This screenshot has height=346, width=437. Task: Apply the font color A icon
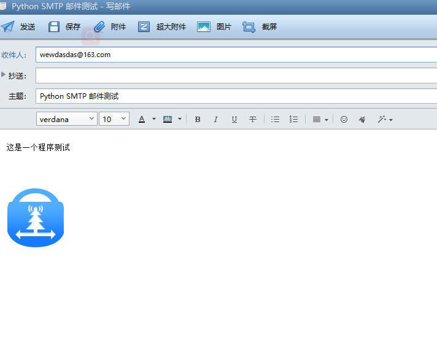click(142, 119)
